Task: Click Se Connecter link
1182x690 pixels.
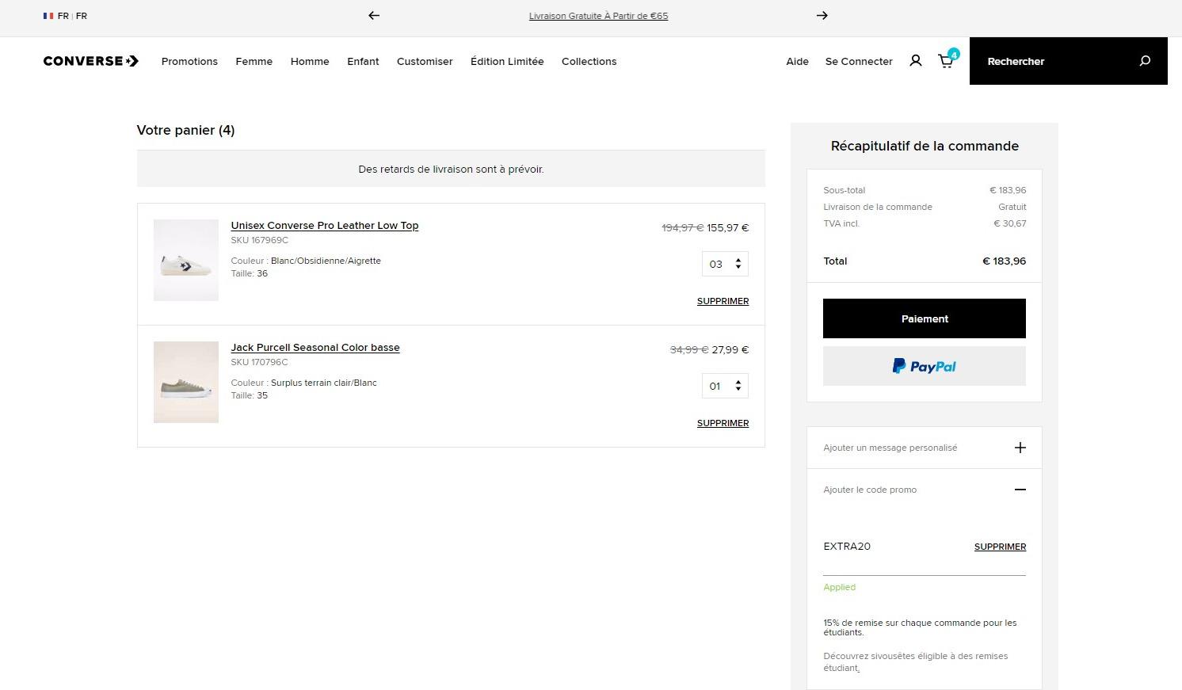Action: pyautogui.click(x=859, y=61)
